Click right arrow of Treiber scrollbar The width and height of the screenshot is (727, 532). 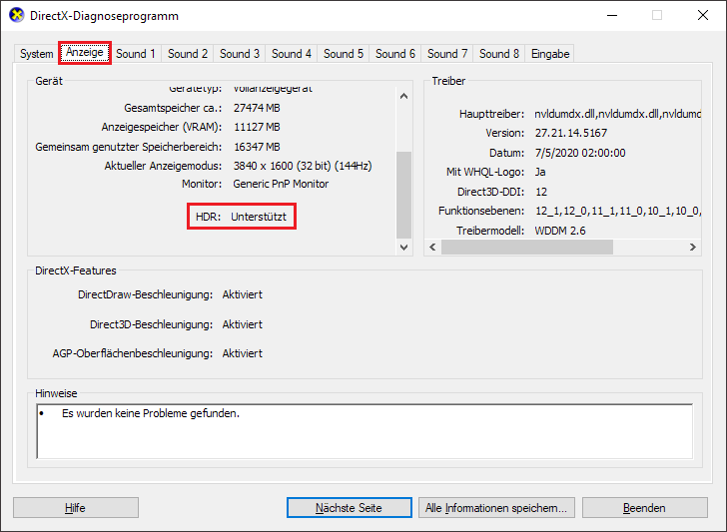pyautogui.click(x=693, y=247)
